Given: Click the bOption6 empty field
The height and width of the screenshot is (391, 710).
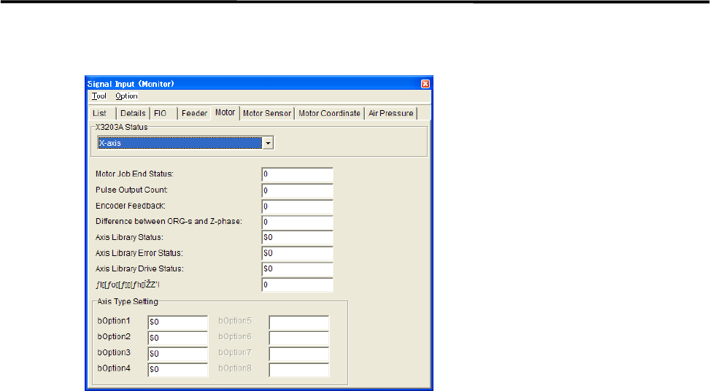Looking at the screenshot, I should pyautogui.click(x=299, y=338).
